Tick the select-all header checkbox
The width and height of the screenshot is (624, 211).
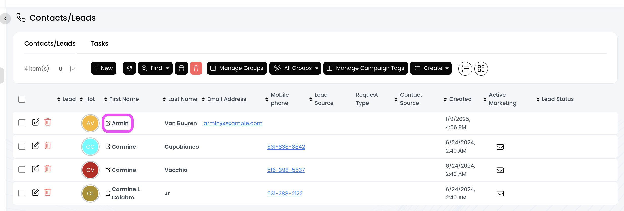(22, 99)
